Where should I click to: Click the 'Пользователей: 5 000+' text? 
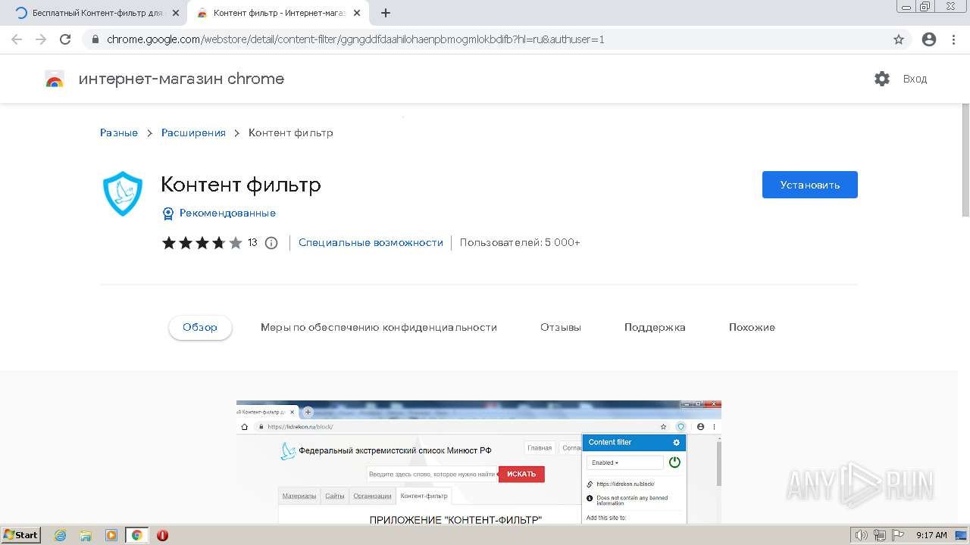[520, 242]
